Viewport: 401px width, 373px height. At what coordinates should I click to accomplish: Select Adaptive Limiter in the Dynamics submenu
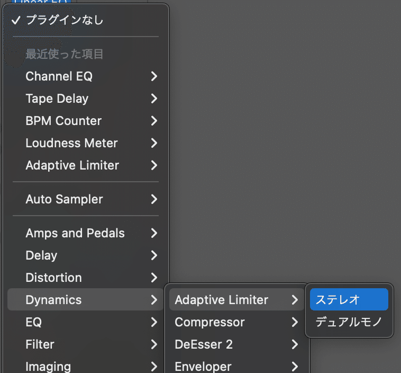click(x=222, y=300)
